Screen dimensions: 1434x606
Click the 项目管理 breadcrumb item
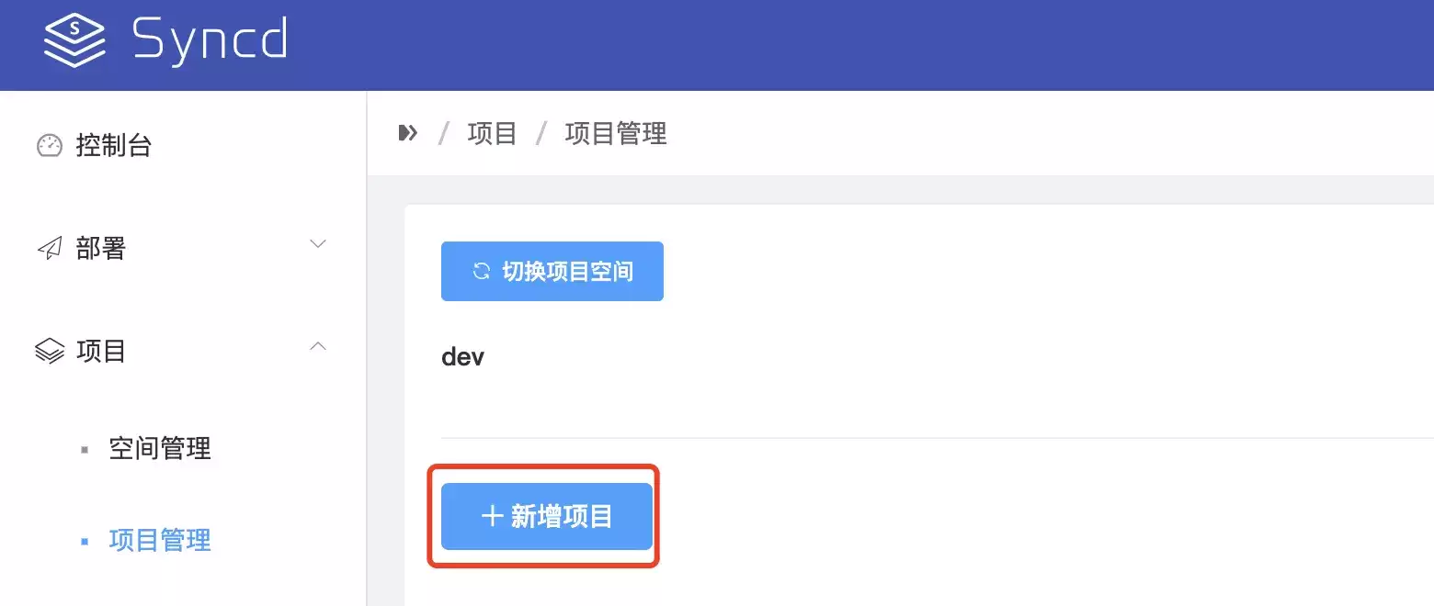pyautogui.click(x=616, y=133)
